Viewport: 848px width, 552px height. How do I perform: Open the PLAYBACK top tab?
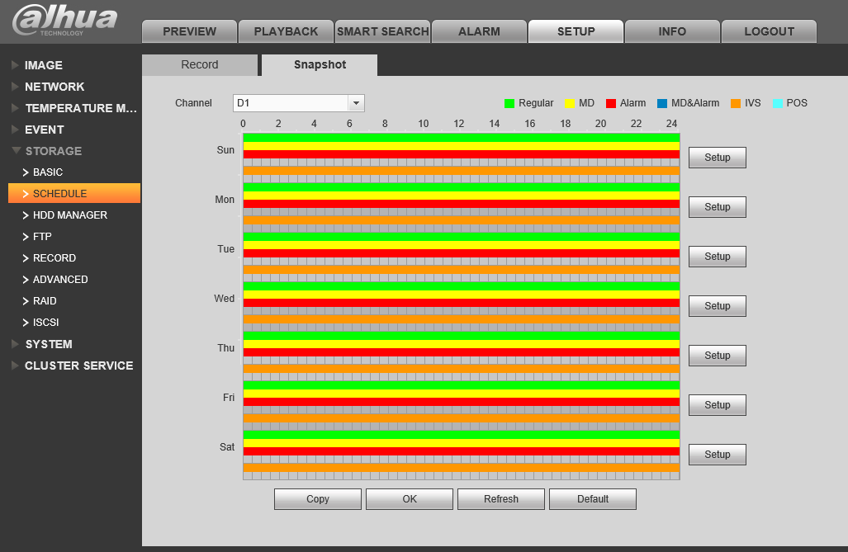pyautogui.click(x=286, y=31)
